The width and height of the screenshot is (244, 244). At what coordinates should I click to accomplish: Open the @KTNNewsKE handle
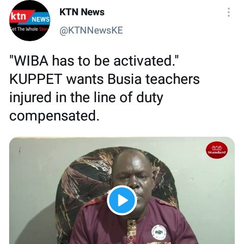coord(91,30)
